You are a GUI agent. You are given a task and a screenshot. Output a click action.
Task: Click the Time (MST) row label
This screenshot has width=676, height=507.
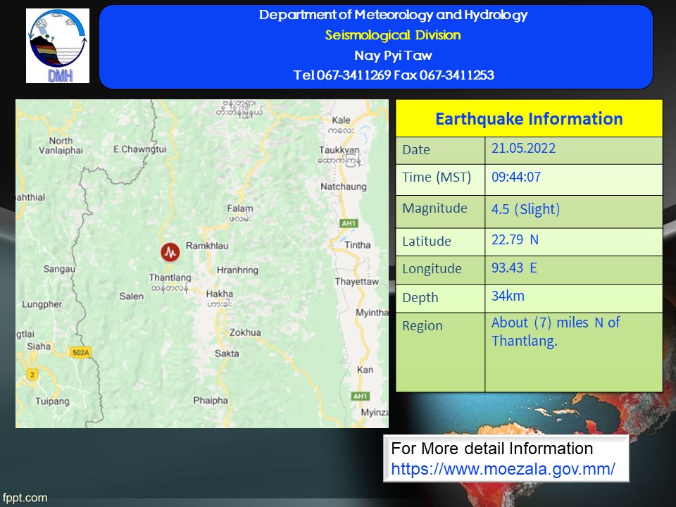[x=437, y=177]
